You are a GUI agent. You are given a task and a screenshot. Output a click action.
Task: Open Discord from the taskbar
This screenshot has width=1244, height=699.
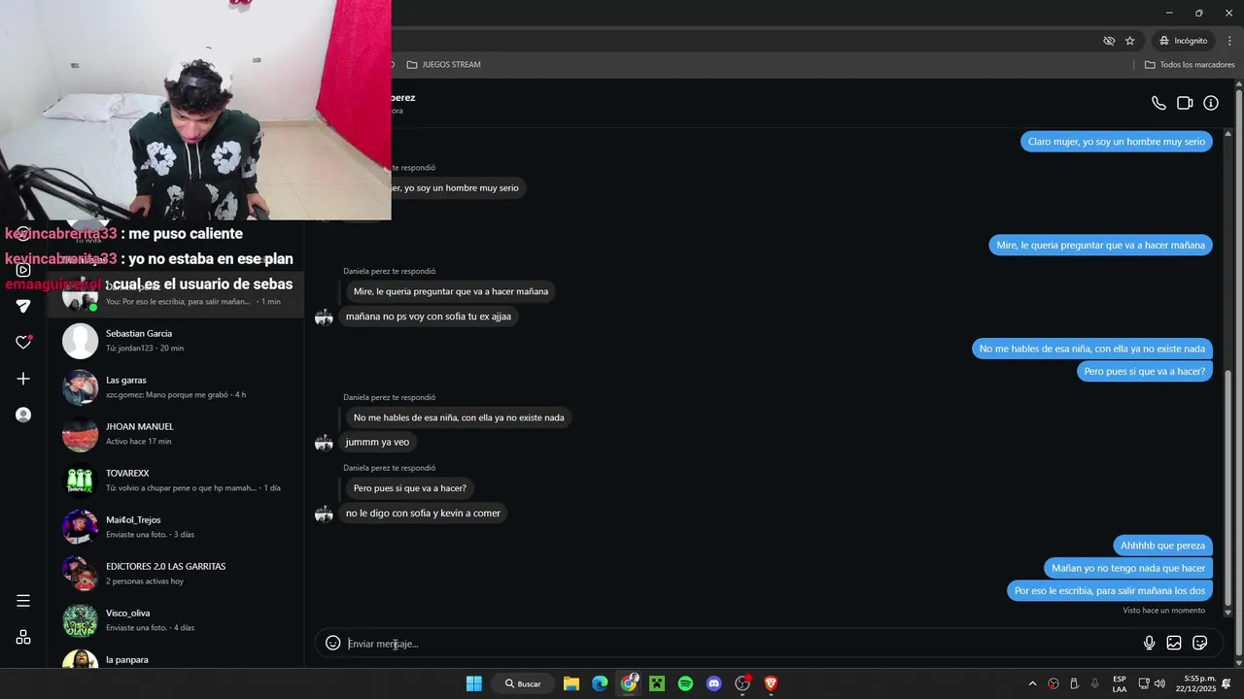pyautogui.click(x=714, y=683)
